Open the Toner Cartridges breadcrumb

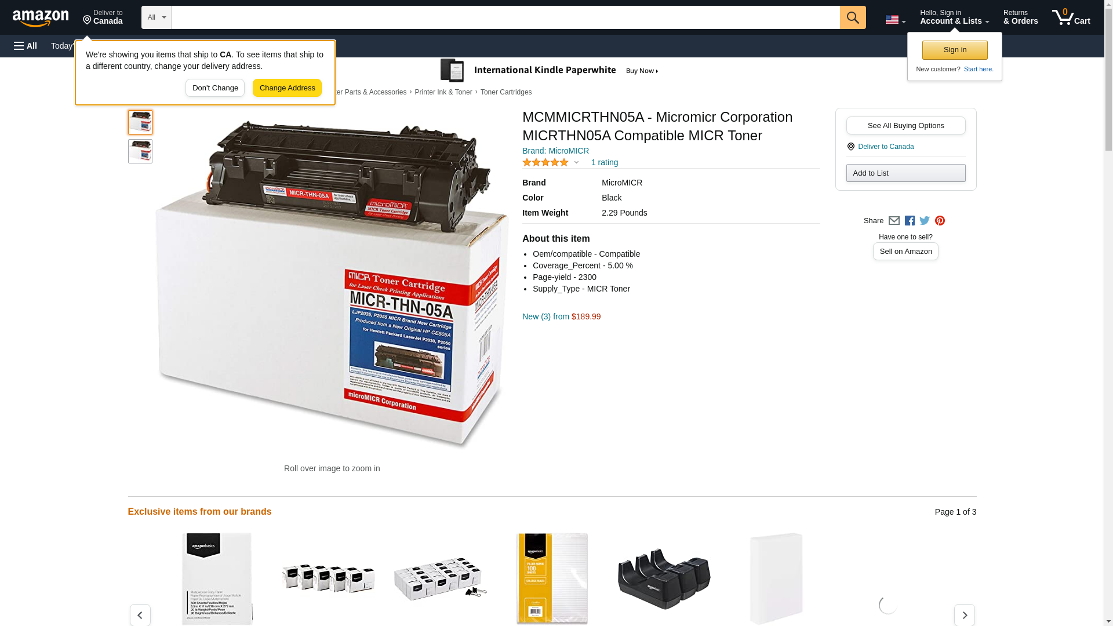[505, 92]
